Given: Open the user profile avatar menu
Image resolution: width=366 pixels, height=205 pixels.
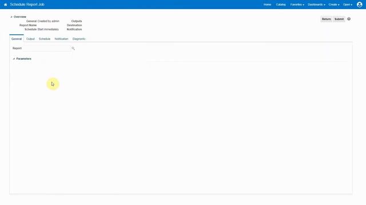Looking at the screenshot, I should [360, 5].
